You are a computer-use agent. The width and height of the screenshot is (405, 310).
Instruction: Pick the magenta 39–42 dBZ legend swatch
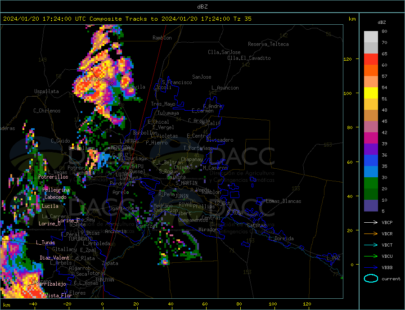371,138
